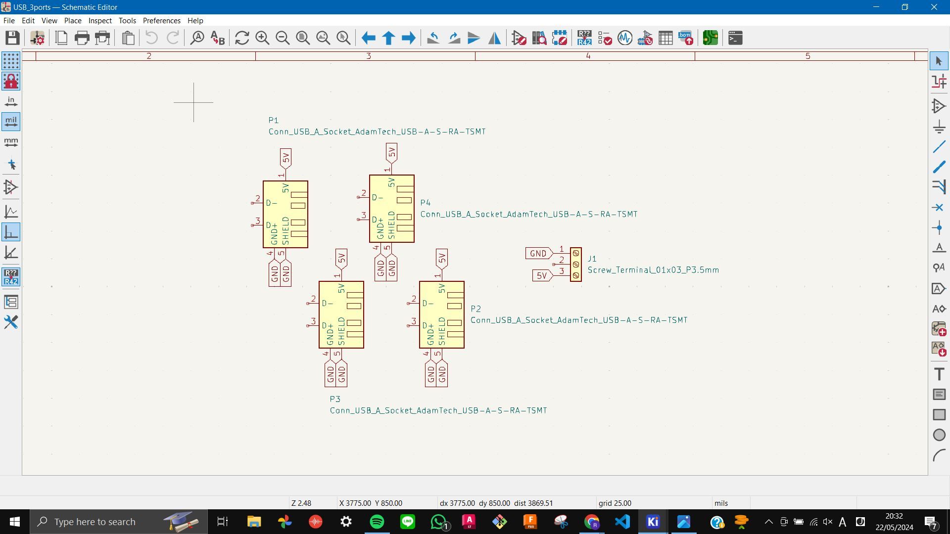Open the Inspect menu
Viewport: 950px width, 534px height.
click(x=100, y=20)
